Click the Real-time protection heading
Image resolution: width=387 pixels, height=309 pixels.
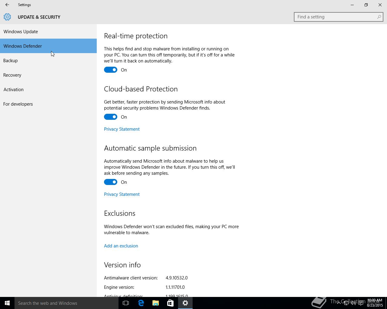coord(136,36)
